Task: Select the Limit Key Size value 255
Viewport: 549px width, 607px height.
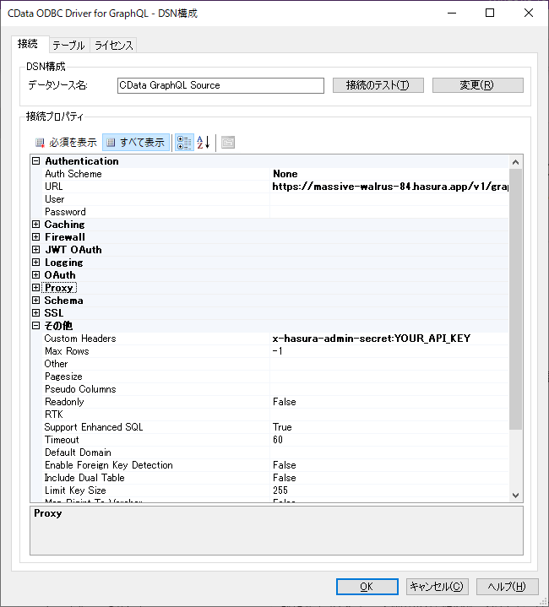Action: click(x=389, y=490)
